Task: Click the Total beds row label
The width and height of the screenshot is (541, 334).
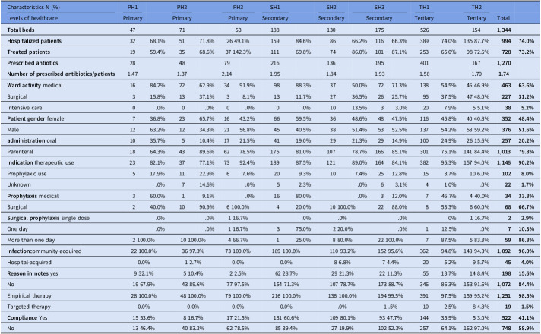Action: point(21,30)
